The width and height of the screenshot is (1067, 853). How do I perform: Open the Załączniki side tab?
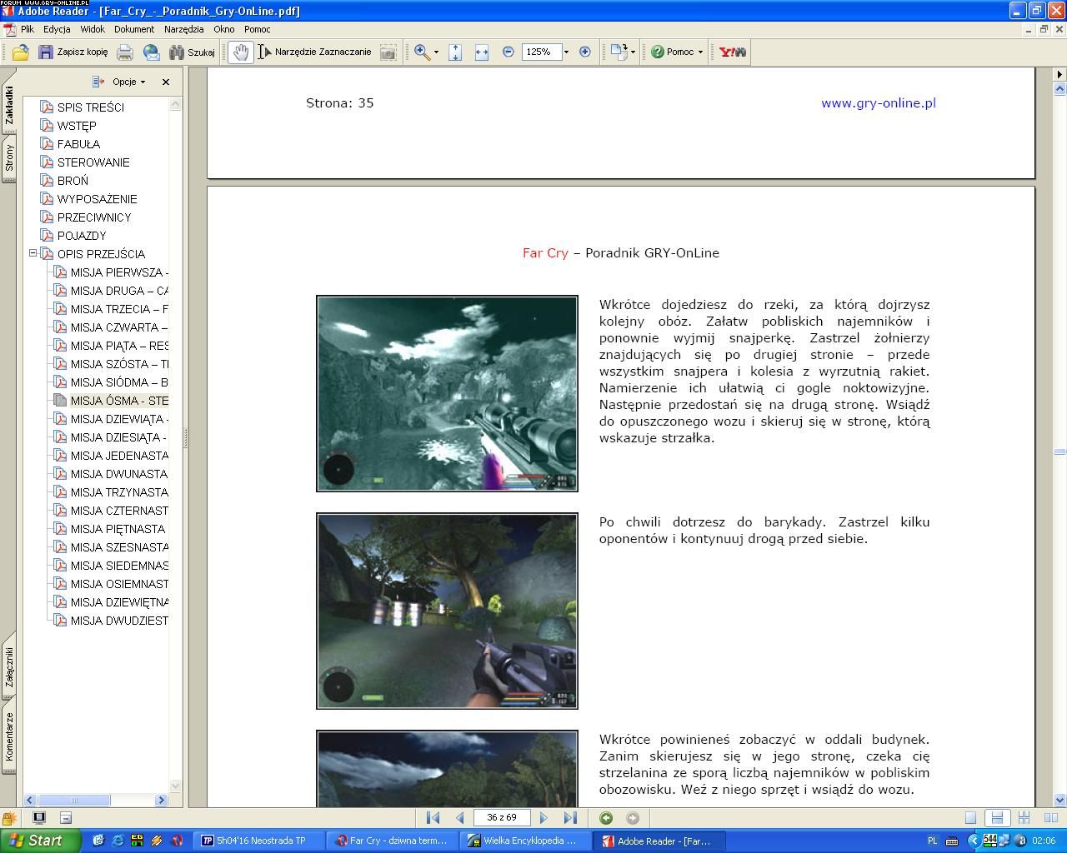(x=9, y=668)
